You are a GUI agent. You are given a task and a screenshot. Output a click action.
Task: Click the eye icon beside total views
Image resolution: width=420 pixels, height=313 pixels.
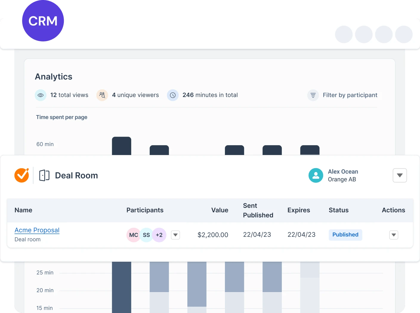pyautogui.click(x=41, y=95)
